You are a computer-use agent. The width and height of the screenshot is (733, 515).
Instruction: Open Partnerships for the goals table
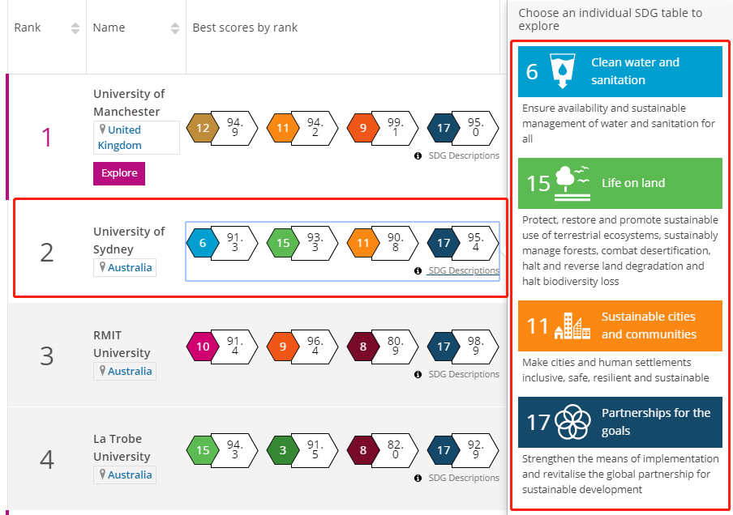[619, 422]
